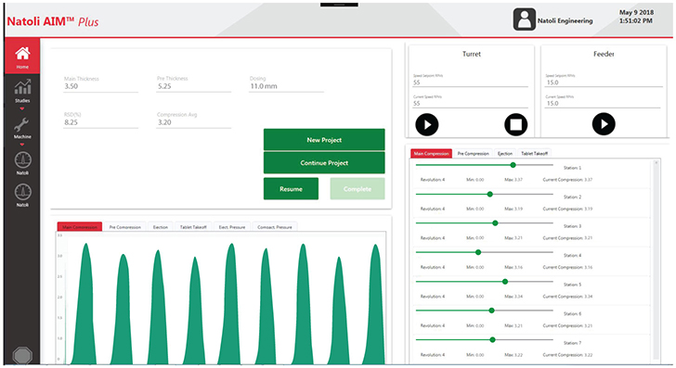Click Feeder Current Speed field

[603, 103]
